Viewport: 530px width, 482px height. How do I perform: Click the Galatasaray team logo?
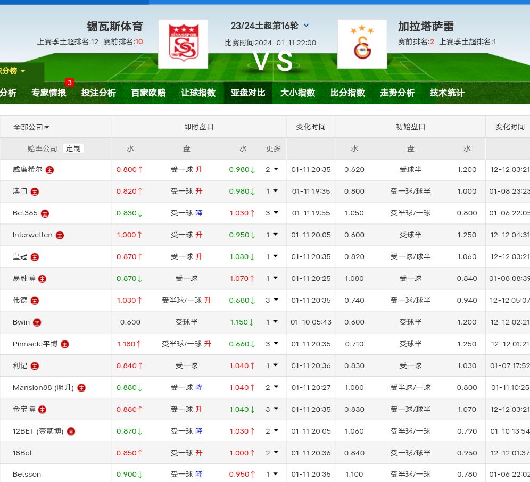[x=362, y=44]
